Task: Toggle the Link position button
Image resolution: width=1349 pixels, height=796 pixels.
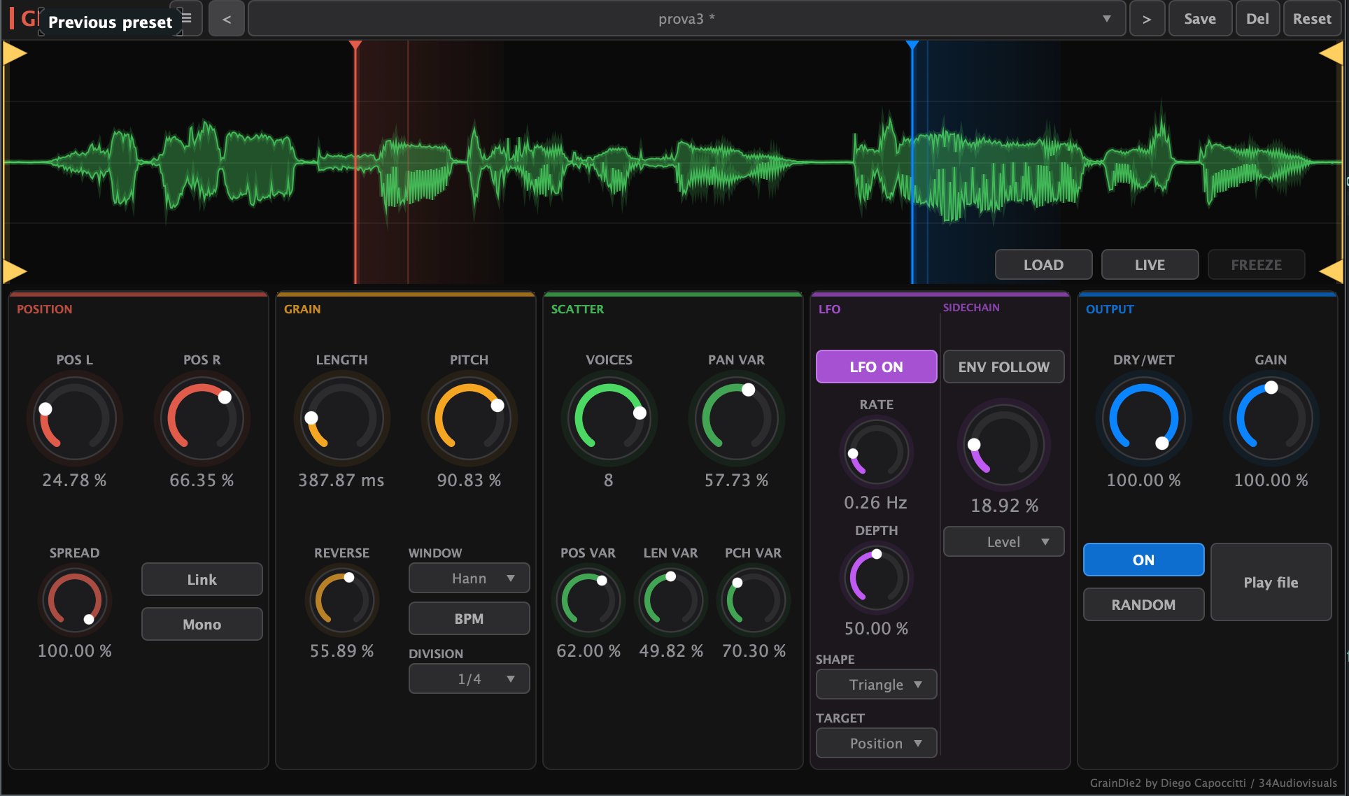Action: tap(202, 579)
